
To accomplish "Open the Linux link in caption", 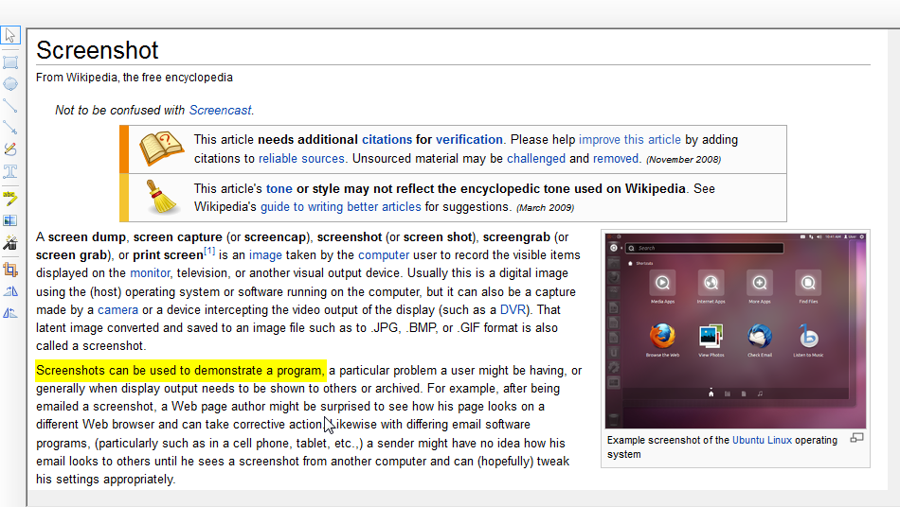I will coord(780,440).
